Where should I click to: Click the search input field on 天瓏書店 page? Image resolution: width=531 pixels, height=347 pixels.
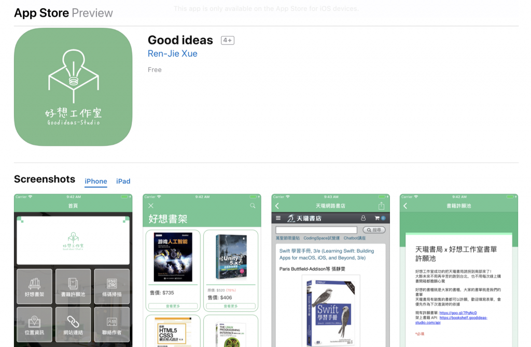(x=316, y=230)
